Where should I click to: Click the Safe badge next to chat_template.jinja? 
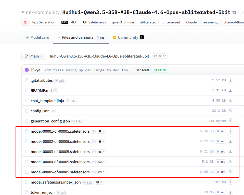(x=71, y=101)
